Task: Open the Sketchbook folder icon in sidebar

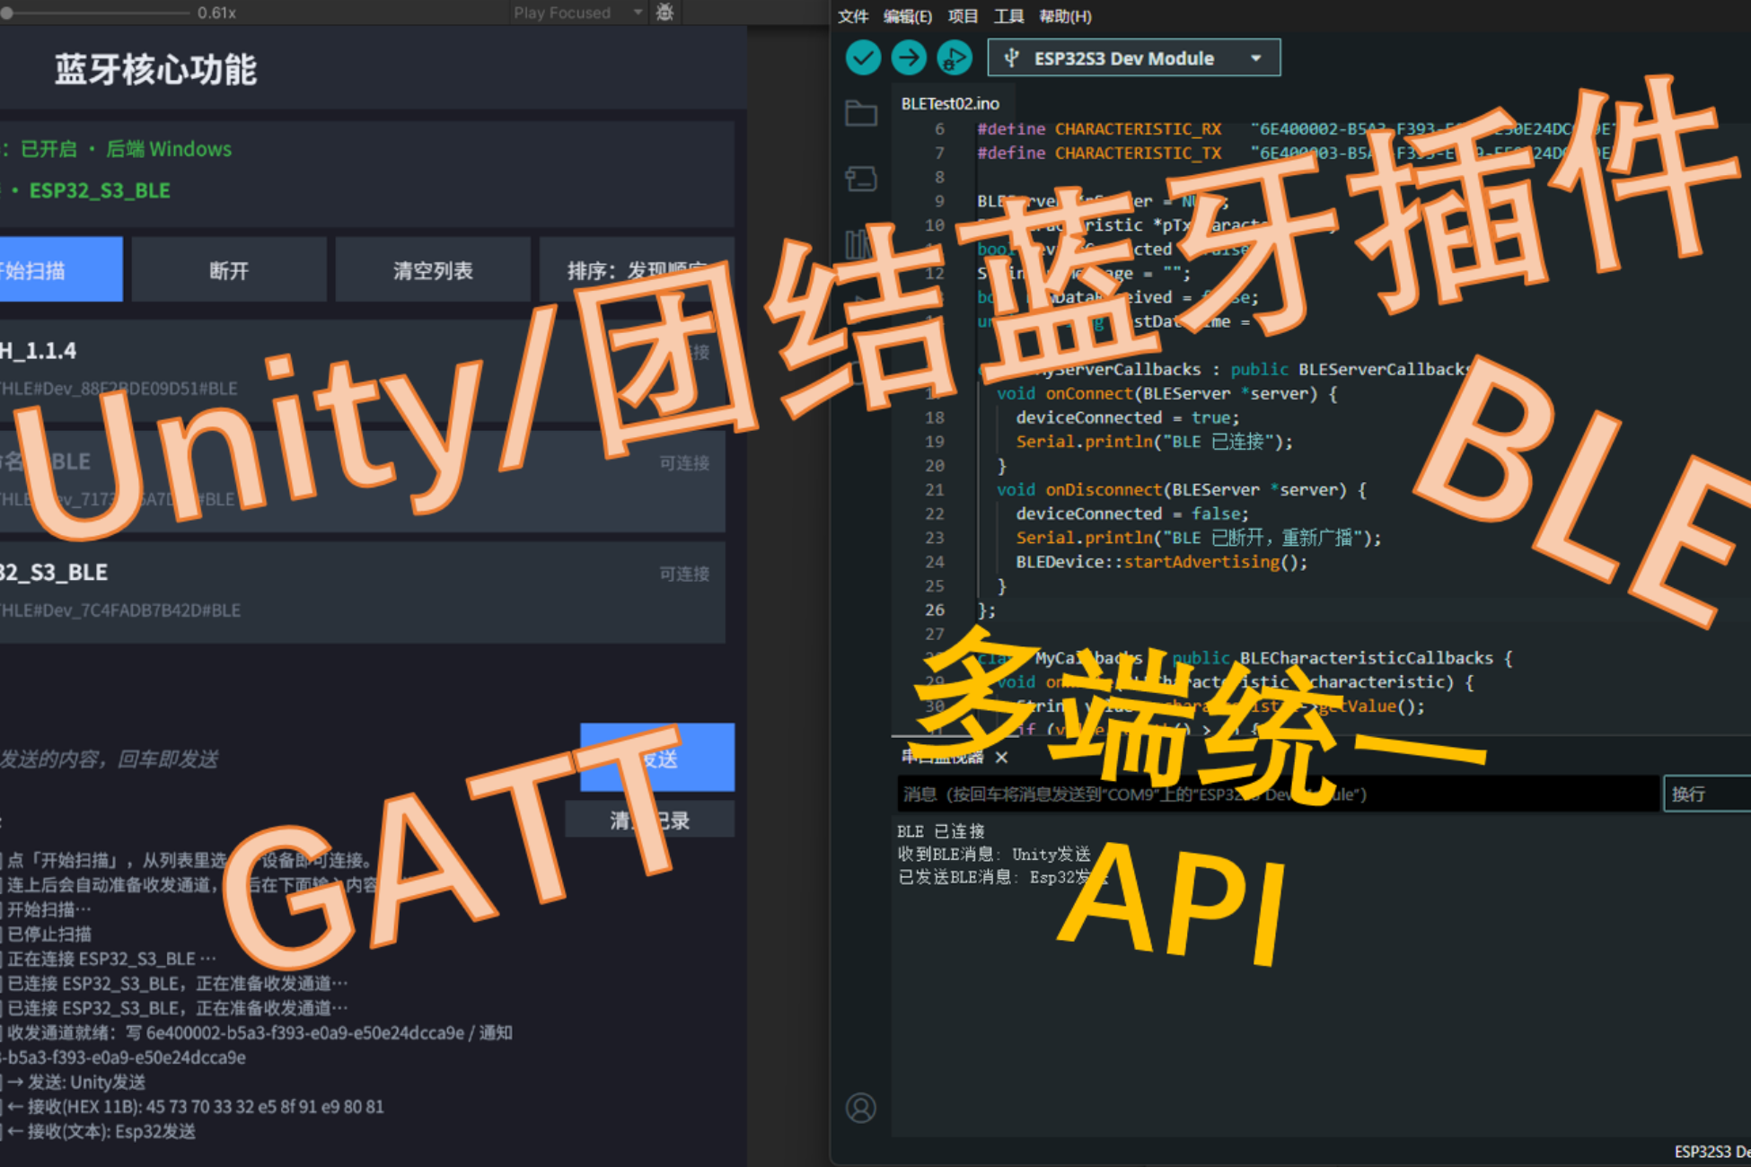Action: point(861,113)
